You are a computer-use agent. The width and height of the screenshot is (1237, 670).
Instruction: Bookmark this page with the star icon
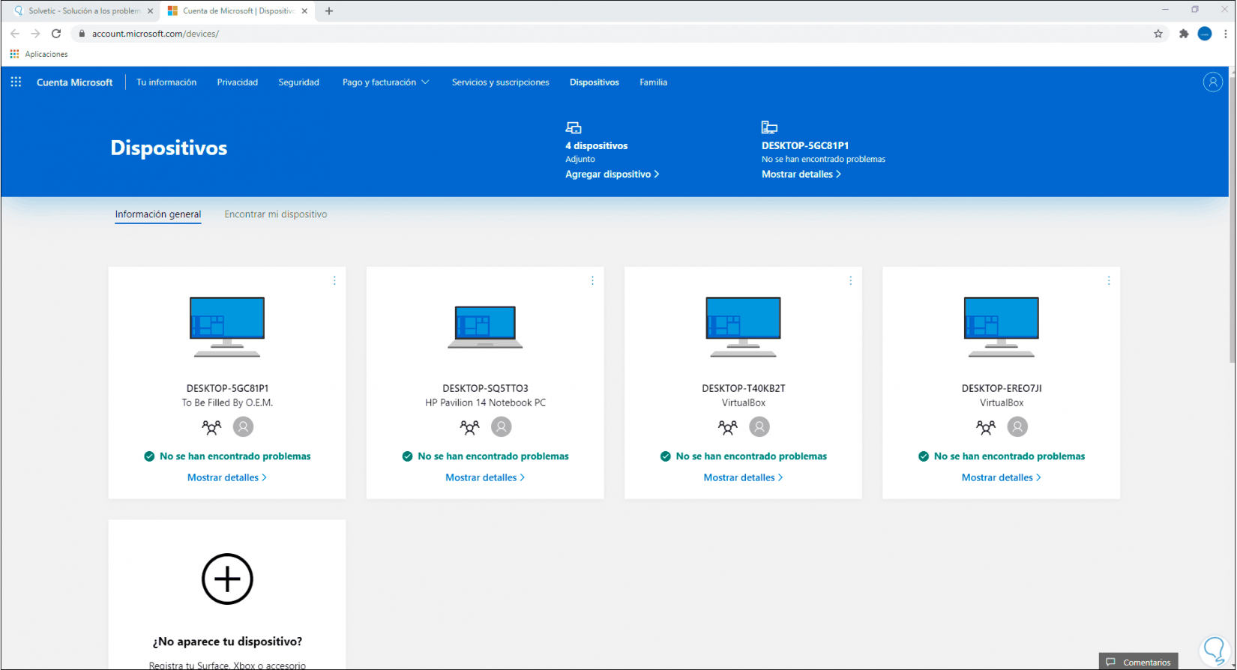(x=1158, y=34)
